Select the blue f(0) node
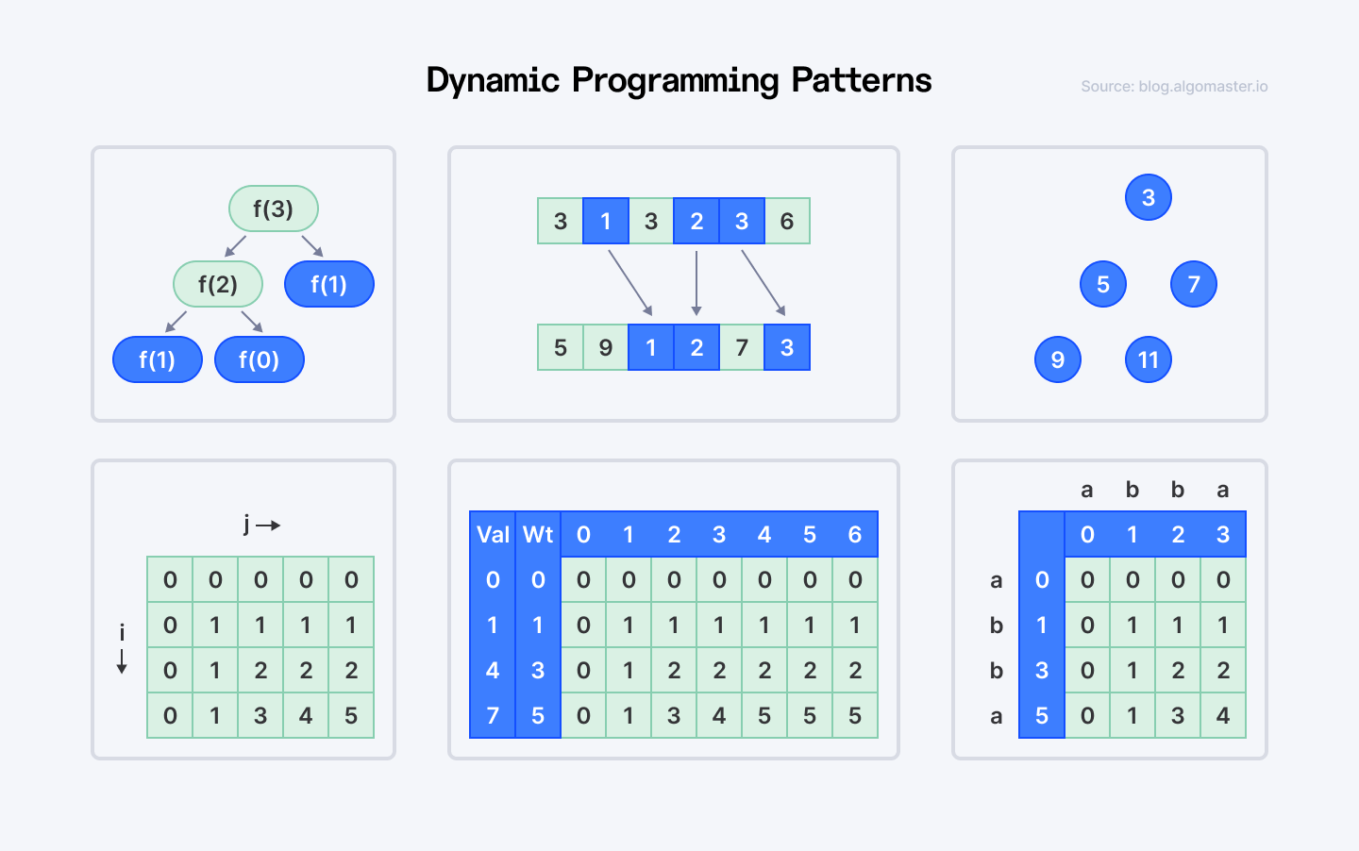1359x851 pixels. pos(259,359)
